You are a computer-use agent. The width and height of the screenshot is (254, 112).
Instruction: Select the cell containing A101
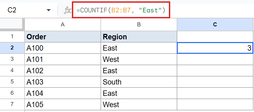(x=63, y=59)
